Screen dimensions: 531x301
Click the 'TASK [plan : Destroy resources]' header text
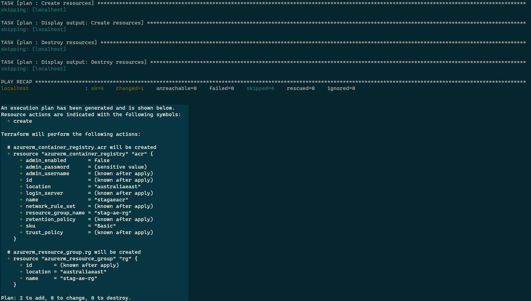pyautogui.click(x=49, y=42)
